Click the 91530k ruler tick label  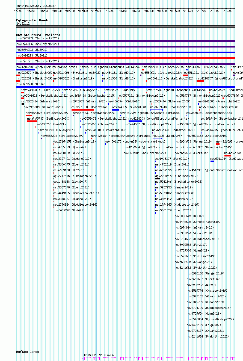[17, 11]
